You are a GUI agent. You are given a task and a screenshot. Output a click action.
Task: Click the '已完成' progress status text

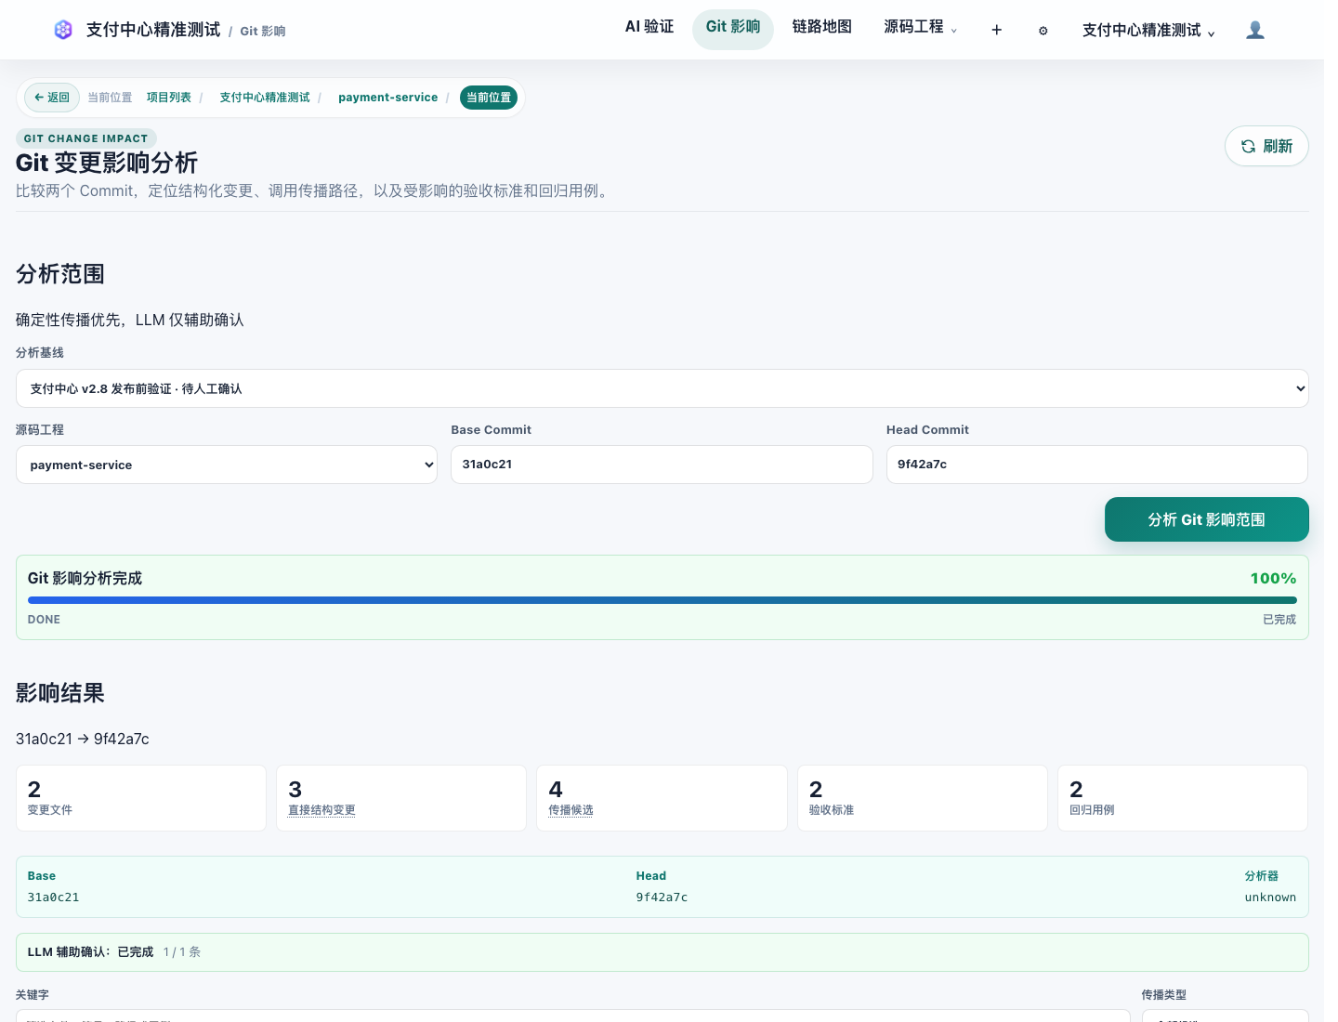[1279, 620]
